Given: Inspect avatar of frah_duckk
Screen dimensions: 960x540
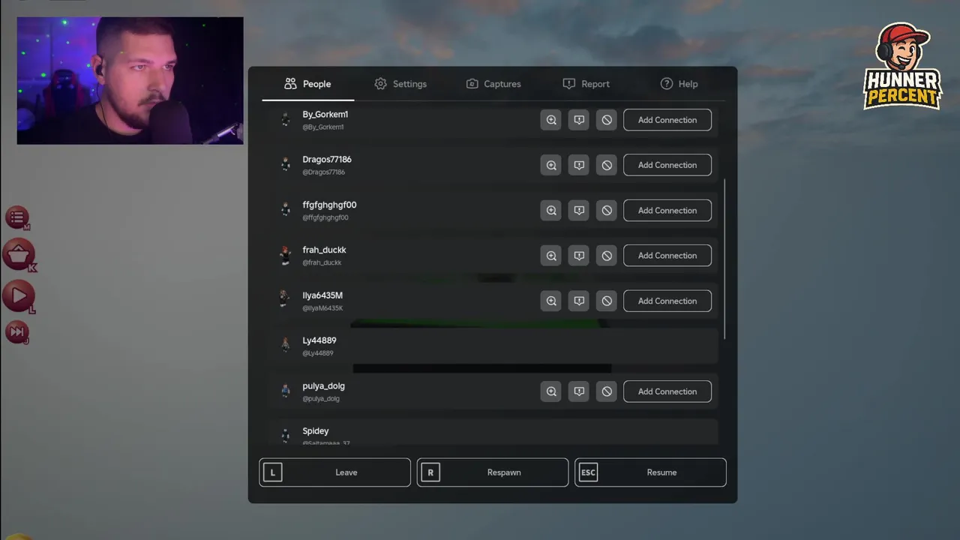Looking at the screenshot, I should (x=551, y=256).
